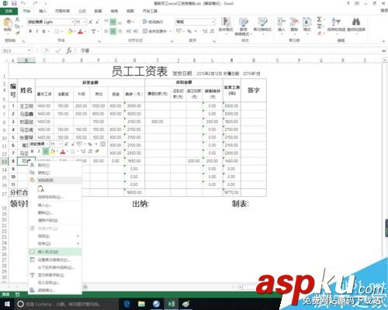Open the font name dropdown in ribbon
388x310 pixels.
[73, 22]
